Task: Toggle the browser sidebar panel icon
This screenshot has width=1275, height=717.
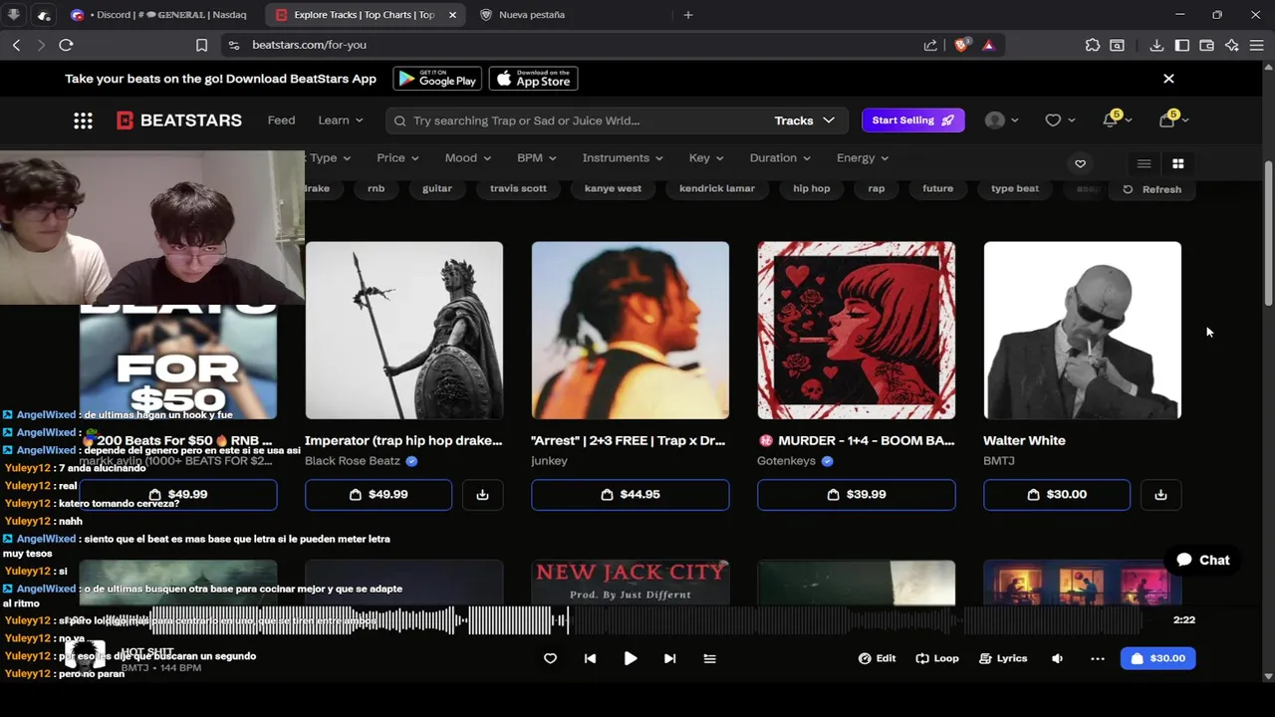Action: pyautogui.click(x=1182, y=45)
